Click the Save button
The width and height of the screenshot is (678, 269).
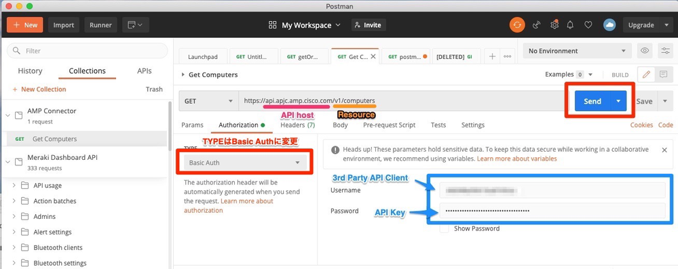click(644, 101)
